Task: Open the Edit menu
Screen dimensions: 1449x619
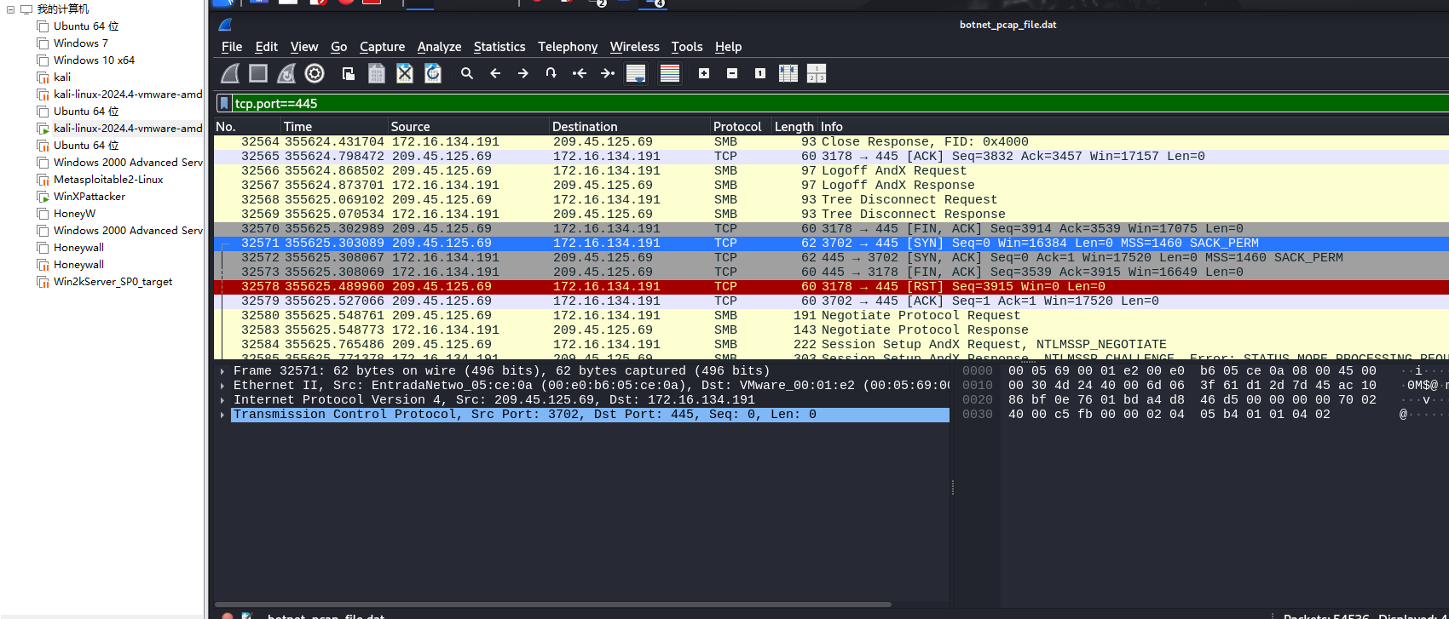Action: [266, 47]
